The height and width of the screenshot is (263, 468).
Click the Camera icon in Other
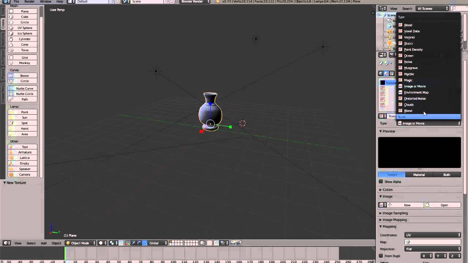(x=11, y=174)
